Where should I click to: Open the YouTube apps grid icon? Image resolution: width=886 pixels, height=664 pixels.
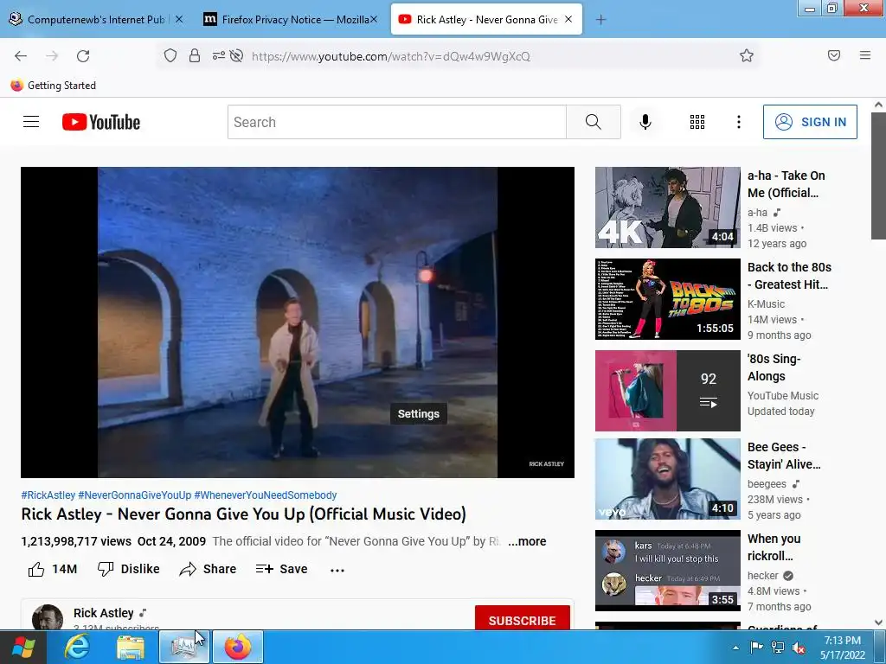pyautogui.click(x=697, y=122)
